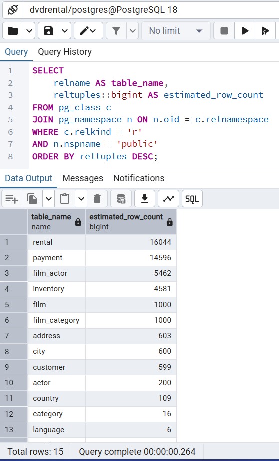Click the 14596 row count value
The width and height of the screenshot is (279, 461).
coord(131,258)
